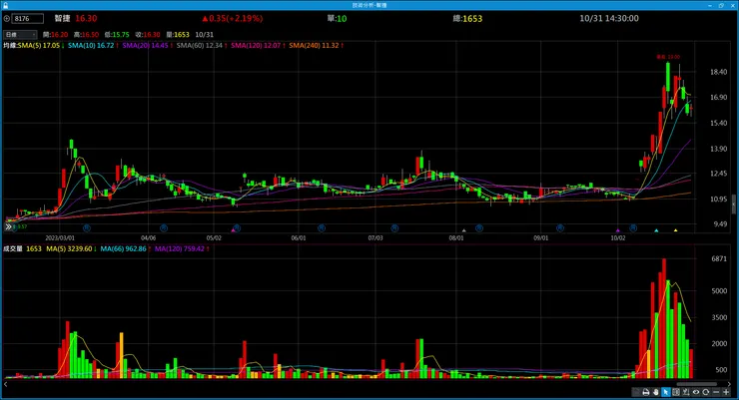Click the blue circle marker just after 06/01

(x=322, y=228)
